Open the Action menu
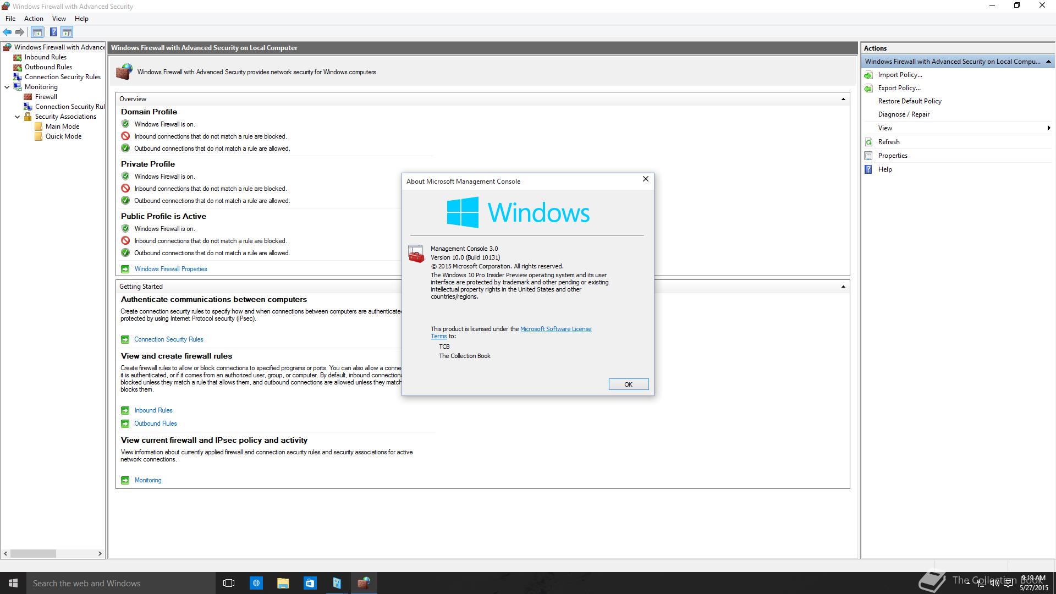The width and height of the screenshot is (1056, 594). click(x=34, y=19)
